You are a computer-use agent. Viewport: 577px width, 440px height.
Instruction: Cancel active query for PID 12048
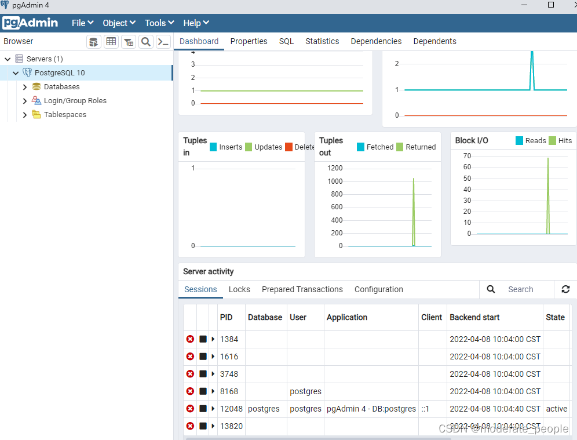pos(203,408)
